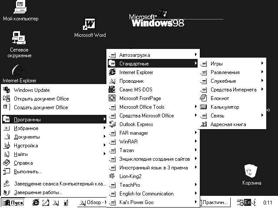This screenshot has width=278, height=208.
Task: Click the Открыть документ Office icon
Action: click(x=7, y=98)
